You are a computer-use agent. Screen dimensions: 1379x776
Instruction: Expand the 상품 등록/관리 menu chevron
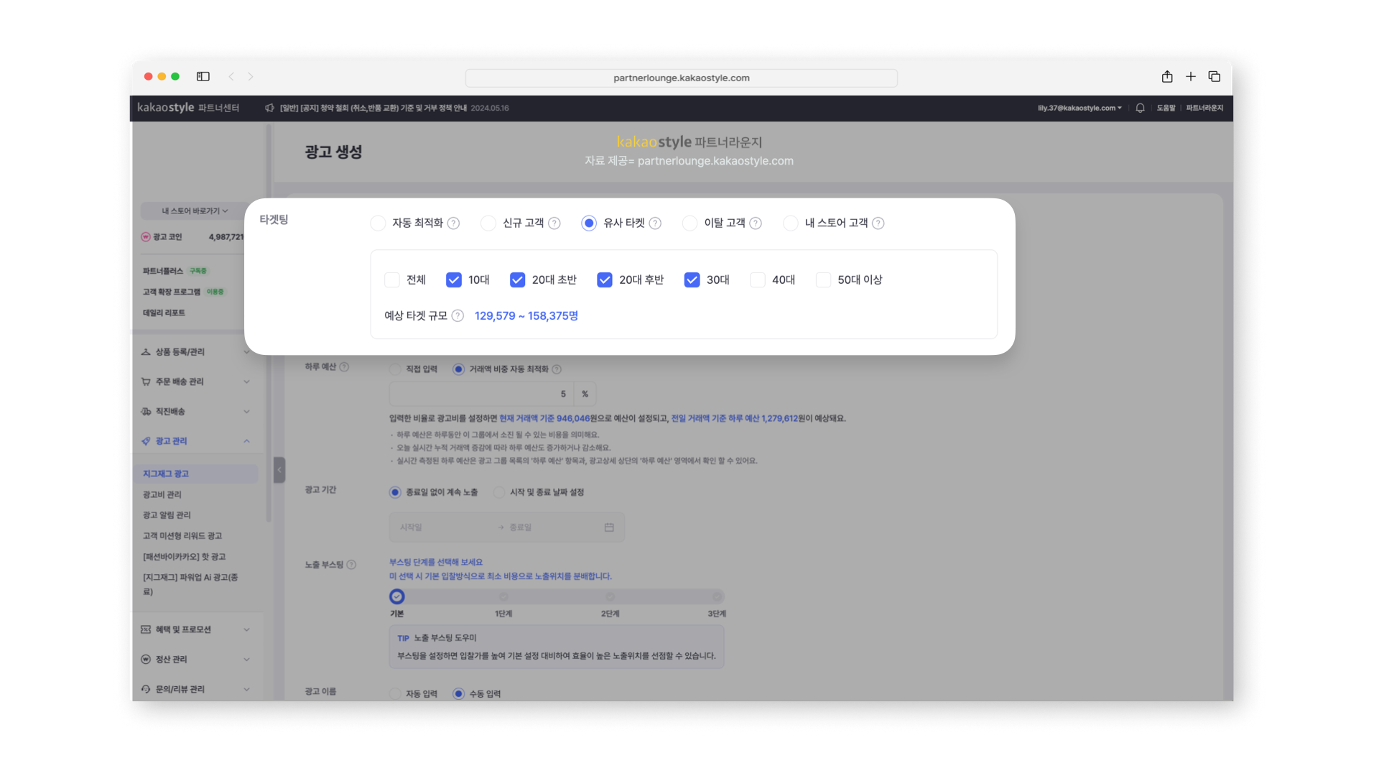[x=246, y=352]
